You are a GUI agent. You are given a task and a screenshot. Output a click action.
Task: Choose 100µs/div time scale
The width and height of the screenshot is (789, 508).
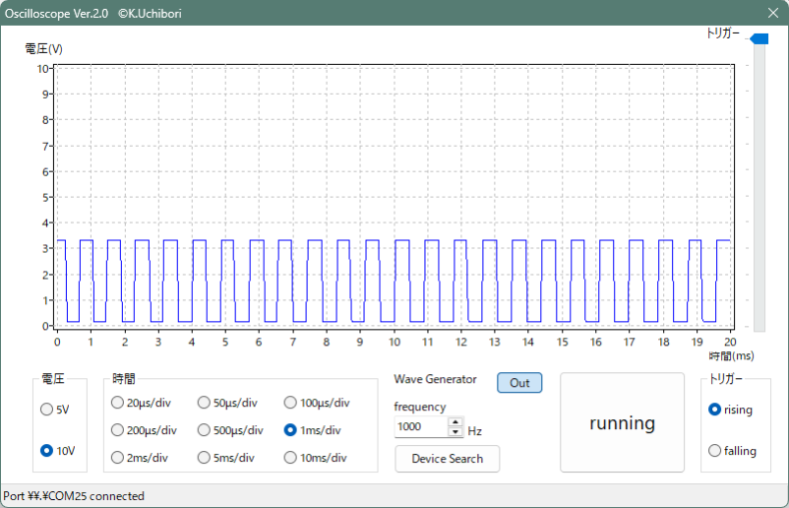[x=291, y=403]
